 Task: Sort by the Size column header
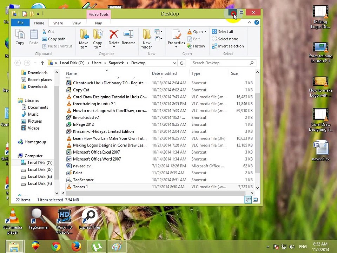[x=234, y=73]
